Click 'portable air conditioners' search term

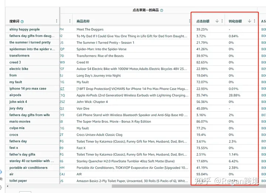coord(28,168)
